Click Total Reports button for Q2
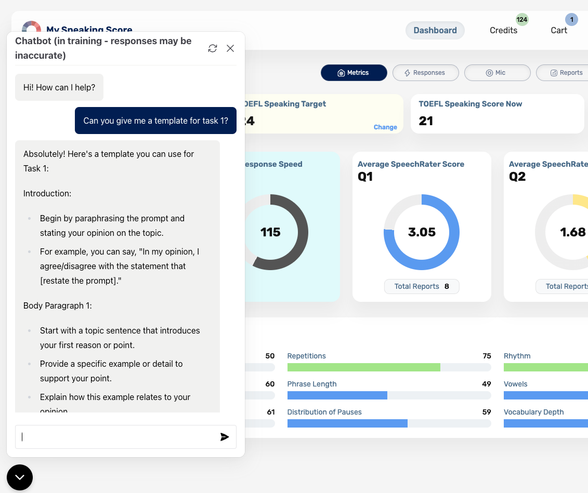The height and width of the screenshot is (493, 588). click(562, 286)
